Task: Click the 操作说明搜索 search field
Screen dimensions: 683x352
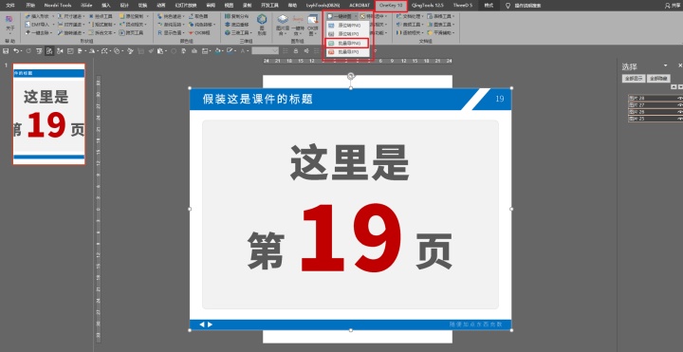Action: (x=527, y=6)
